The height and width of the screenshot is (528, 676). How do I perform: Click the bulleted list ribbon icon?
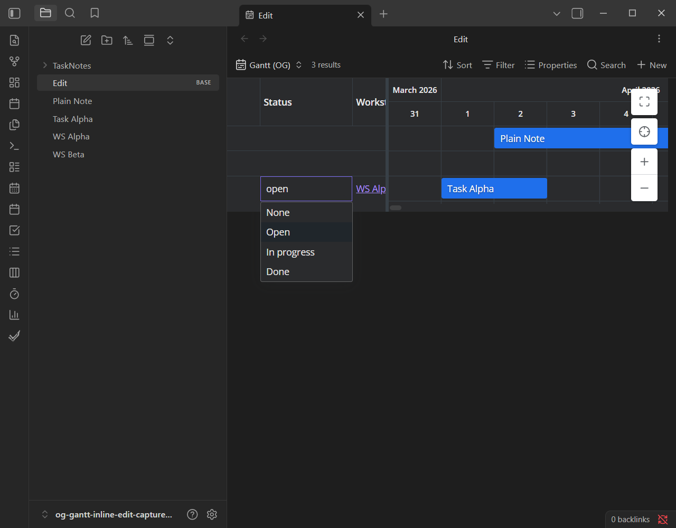pyautogui.click(x=14, y=251)
